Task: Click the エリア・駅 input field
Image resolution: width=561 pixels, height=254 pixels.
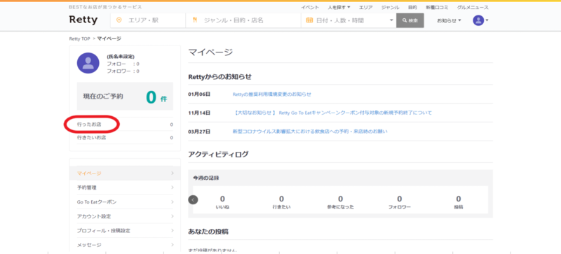Action: (148, 20)
